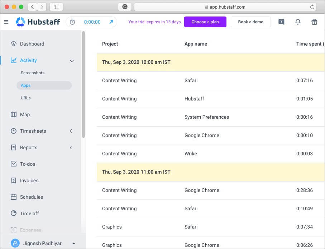Click the To-dos checkmark icon
325x249 pixels.
[14, 164]
